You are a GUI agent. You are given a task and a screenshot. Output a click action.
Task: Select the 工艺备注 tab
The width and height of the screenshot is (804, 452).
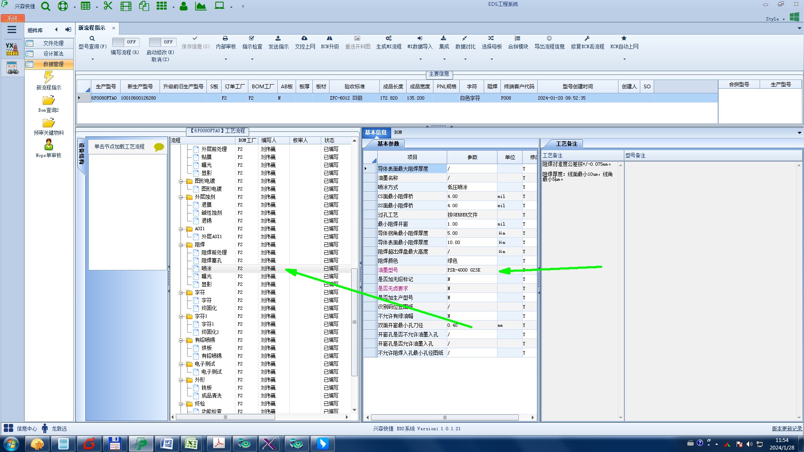[x=566, y=144]
